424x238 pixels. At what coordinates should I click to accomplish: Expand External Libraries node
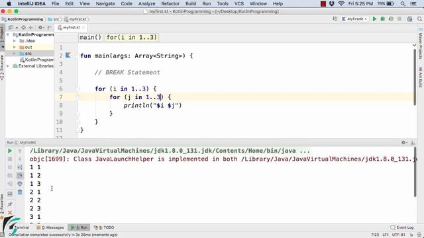pyautogui.click(x=8, y=66)
